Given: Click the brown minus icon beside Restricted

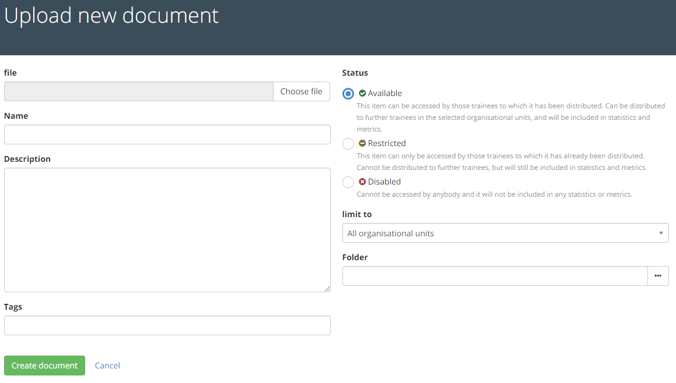Looking at the screenshot, I should (362, 143).
